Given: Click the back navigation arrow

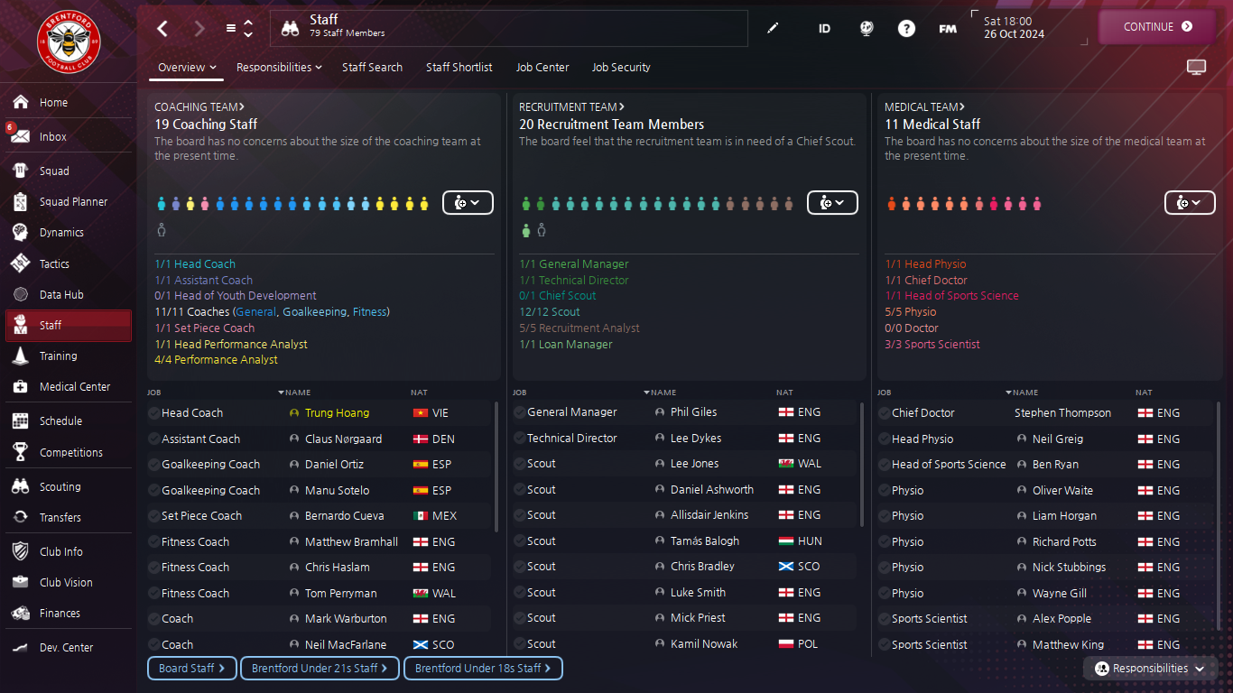Looking at the screenshot, I should pos(162,29).
